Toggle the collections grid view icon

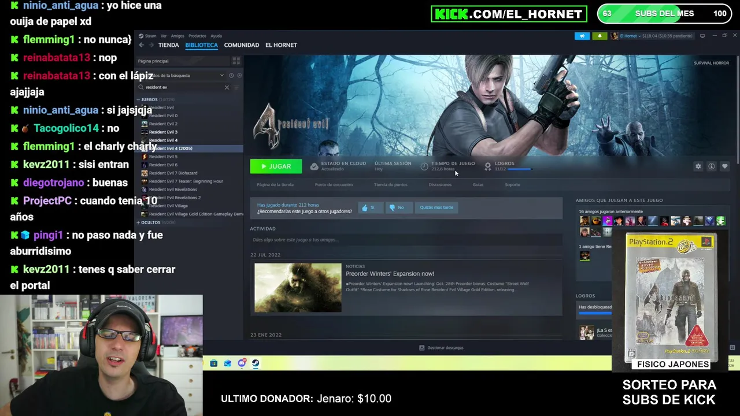(x=236, y=61)
